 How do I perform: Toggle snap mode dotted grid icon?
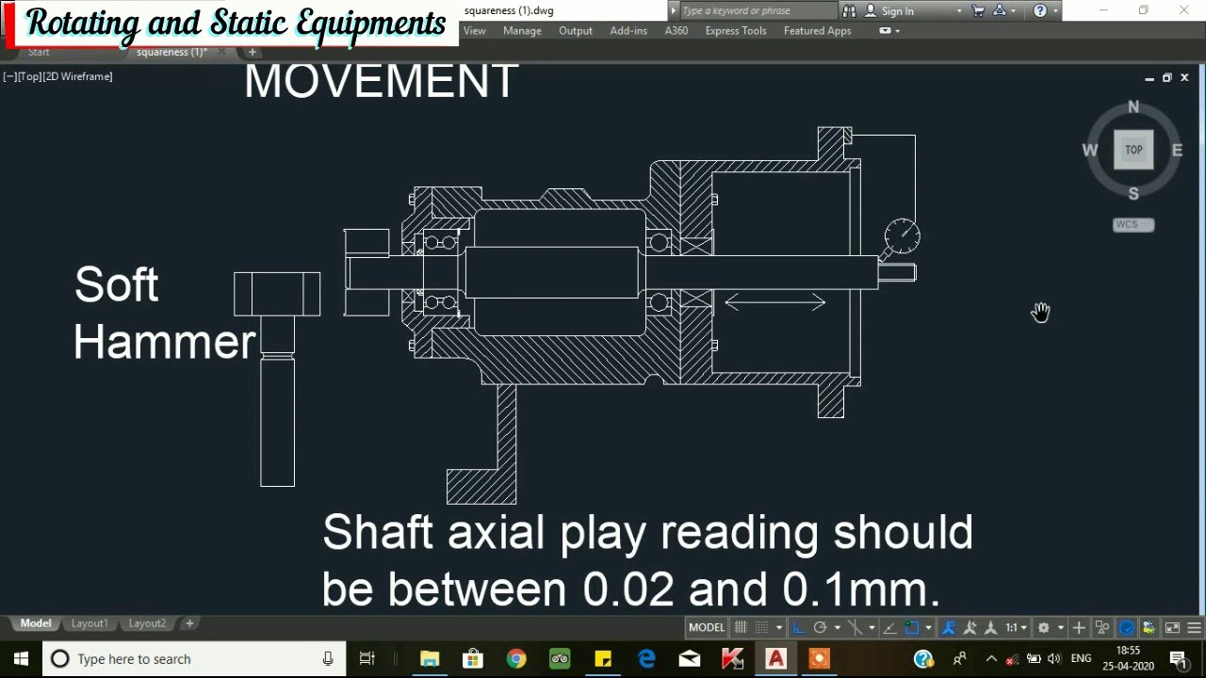[761, 627]
